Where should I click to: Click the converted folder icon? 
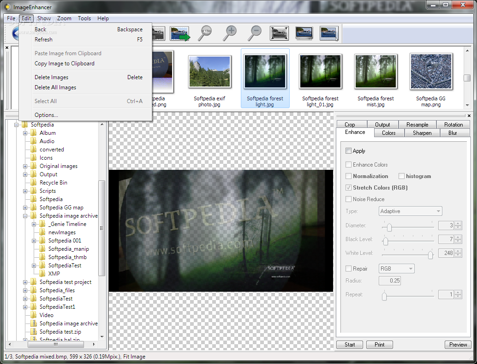click(x=34, y=150)
